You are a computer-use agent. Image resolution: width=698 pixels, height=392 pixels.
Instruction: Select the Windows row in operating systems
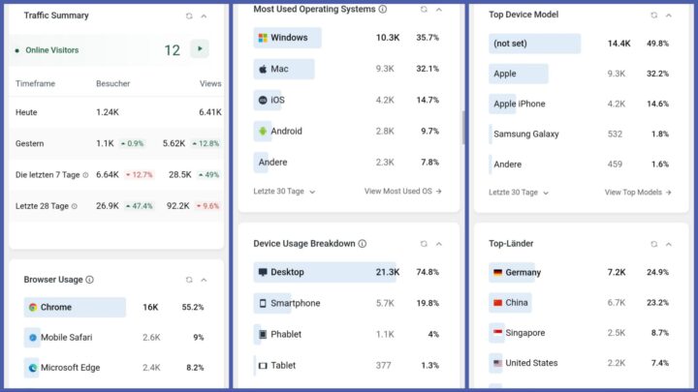click(x=289, y=38)
